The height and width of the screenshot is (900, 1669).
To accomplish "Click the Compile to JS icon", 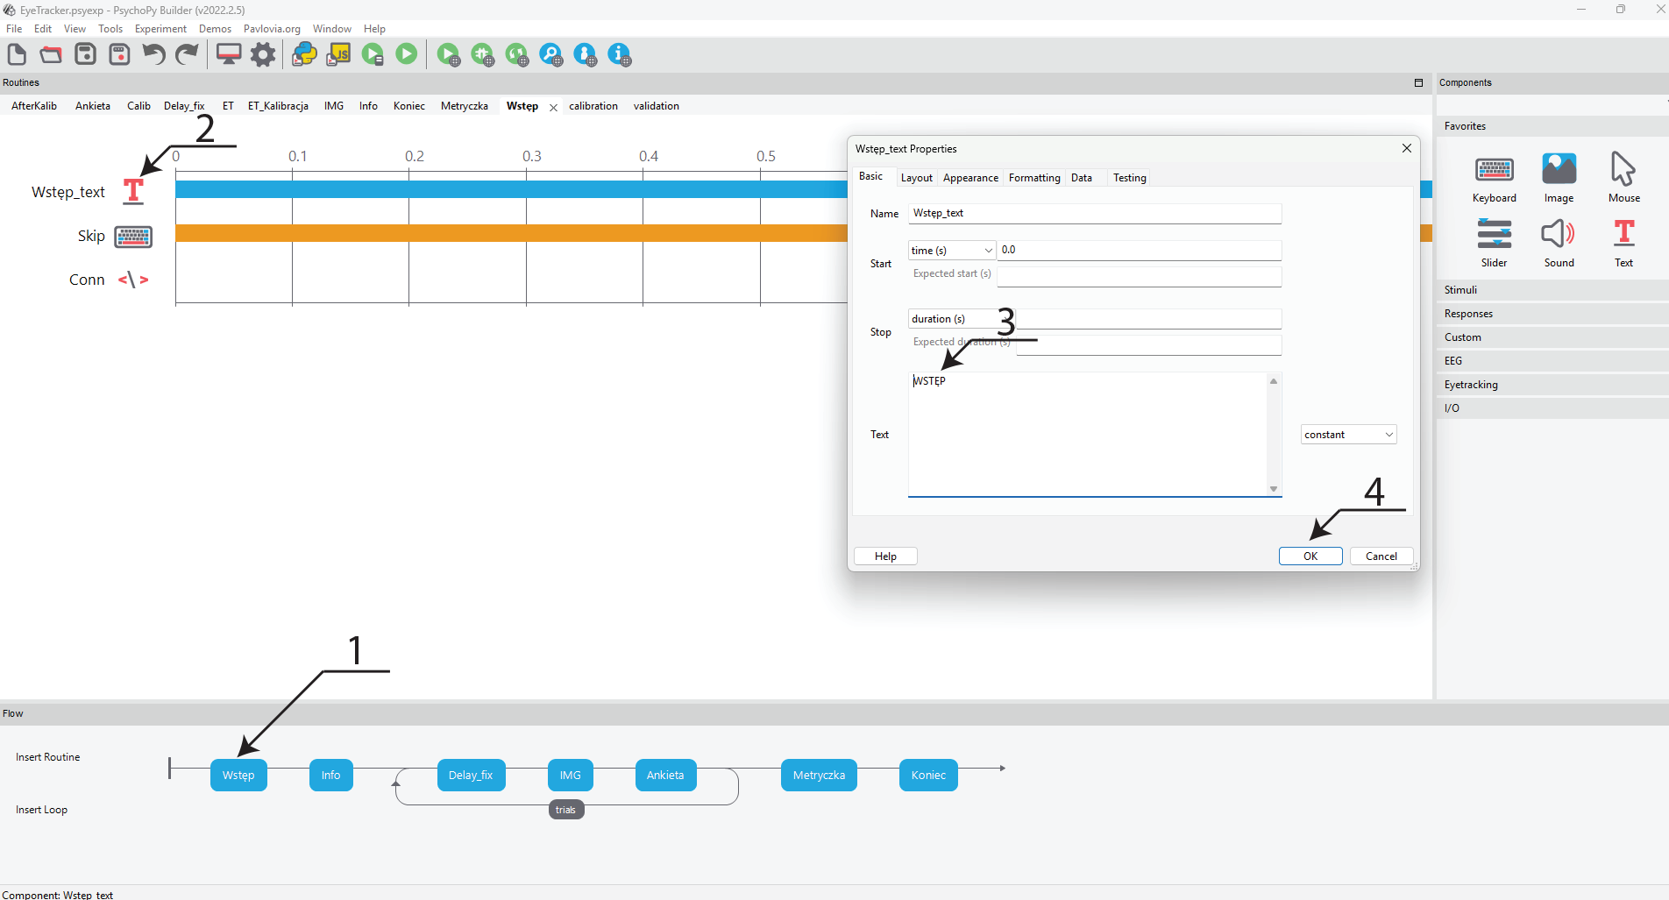I will (x=338, y=55).
